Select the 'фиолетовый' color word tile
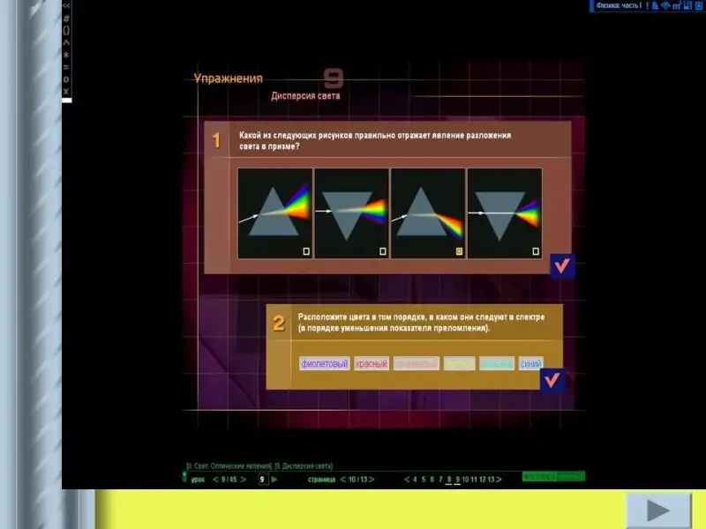 pyautogui.click(x=324, y=363)
